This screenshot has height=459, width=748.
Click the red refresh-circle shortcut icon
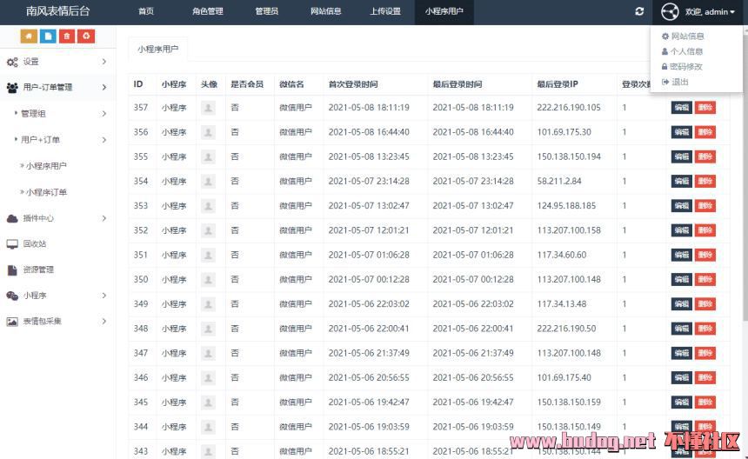[x=86, y=37]
